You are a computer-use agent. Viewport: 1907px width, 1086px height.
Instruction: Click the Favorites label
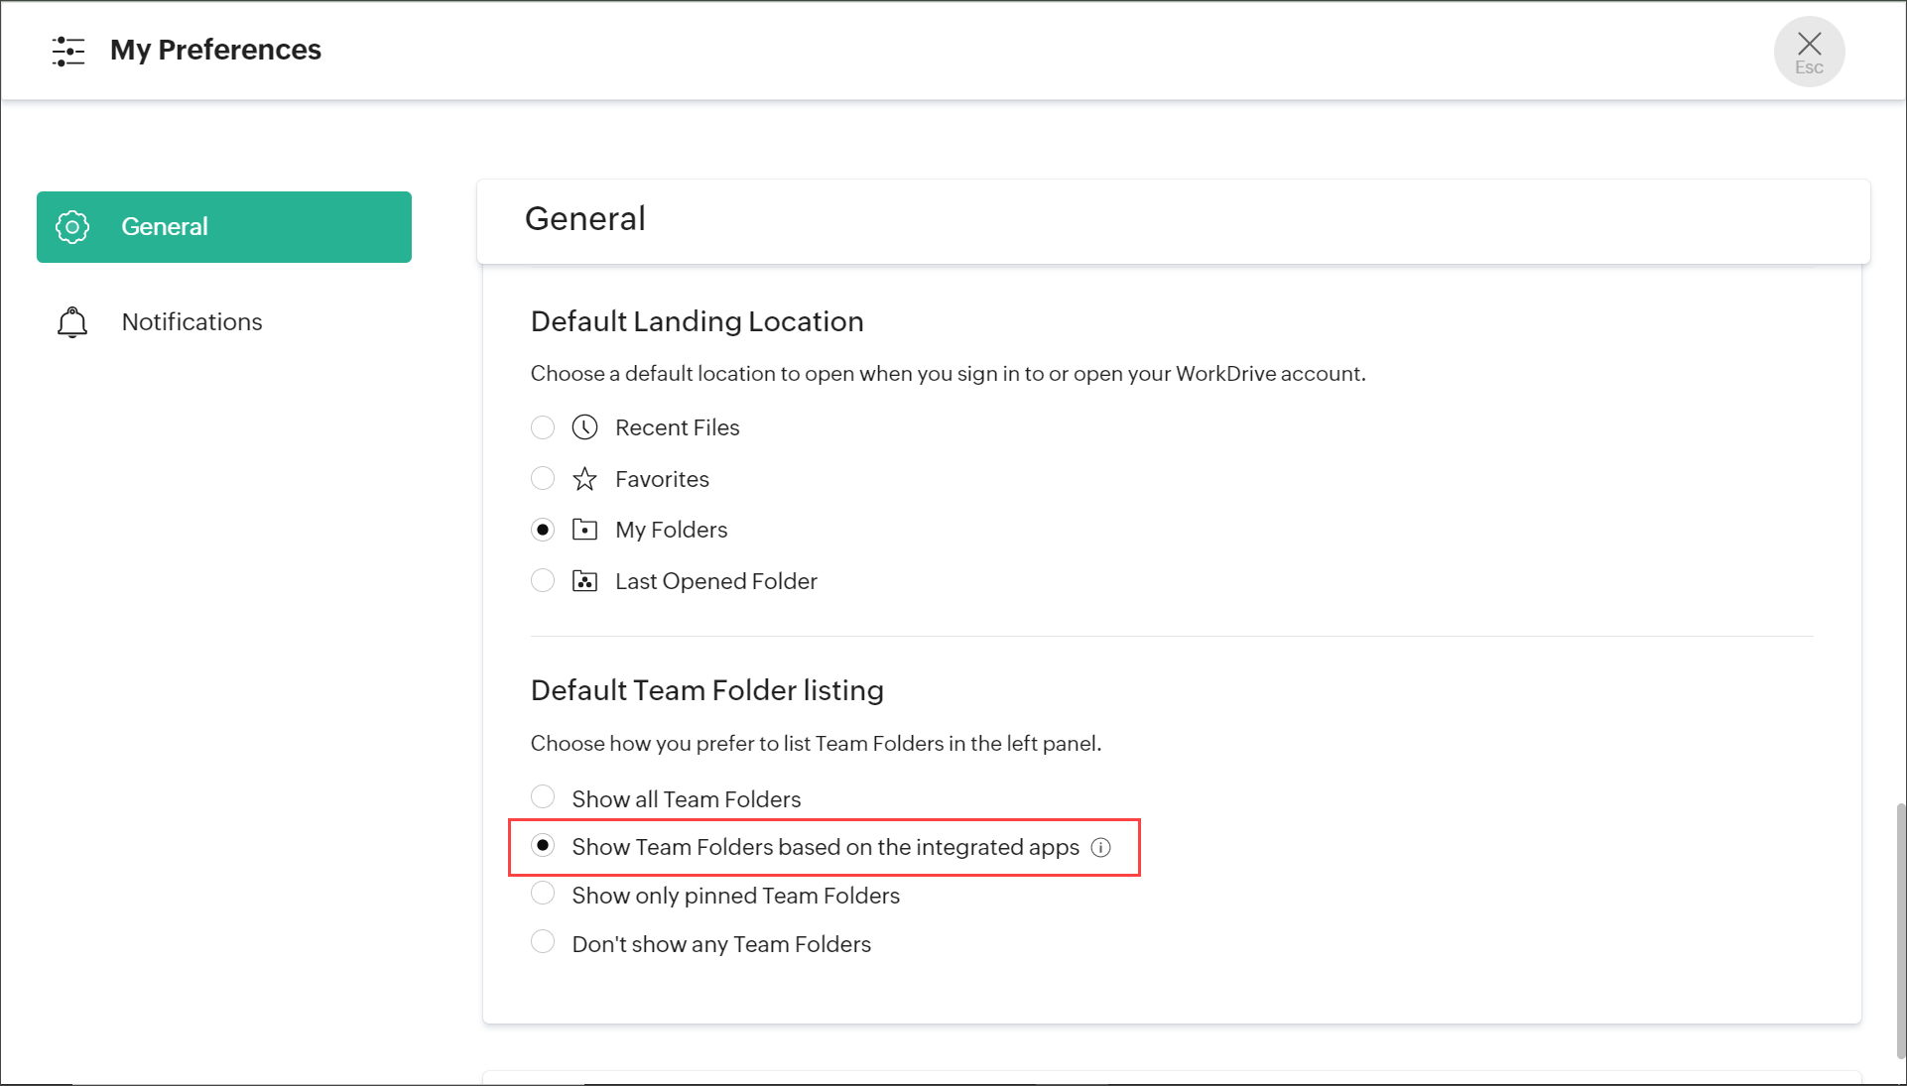(x=662, y=479)
